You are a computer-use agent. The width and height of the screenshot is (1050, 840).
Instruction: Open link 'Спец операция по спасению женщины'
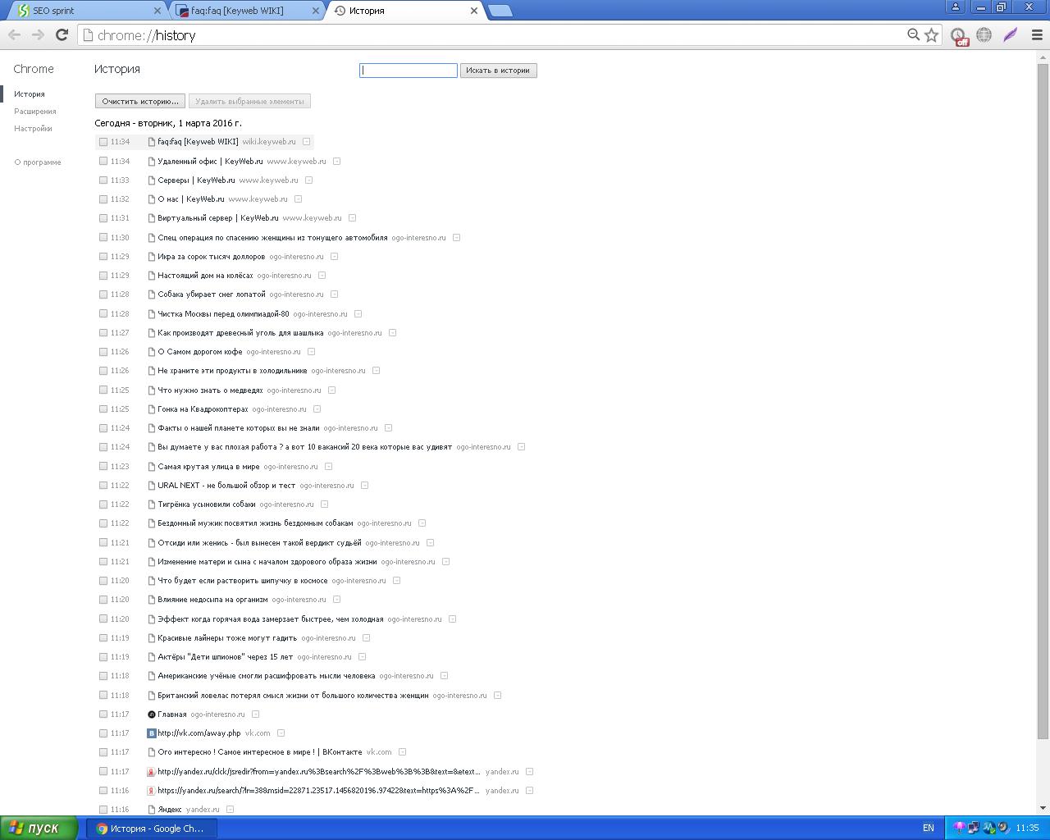click(x=272, y=238)
